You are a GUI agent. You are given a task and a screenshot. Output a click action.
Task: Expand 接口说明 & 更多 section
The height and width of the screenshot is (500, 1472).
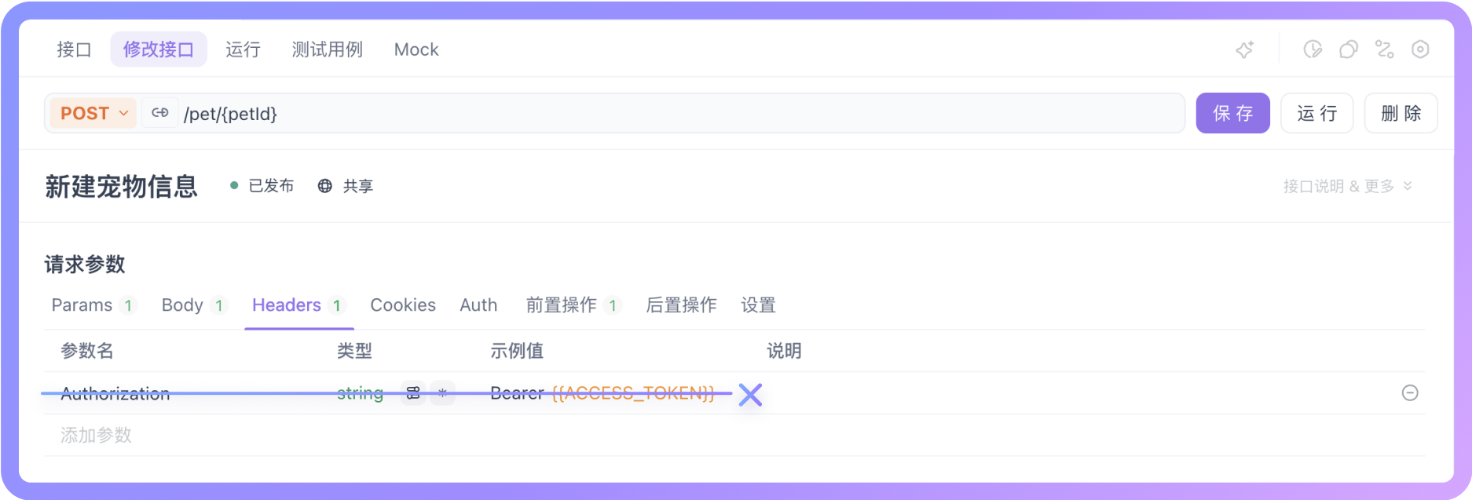tap(1348, 186)
